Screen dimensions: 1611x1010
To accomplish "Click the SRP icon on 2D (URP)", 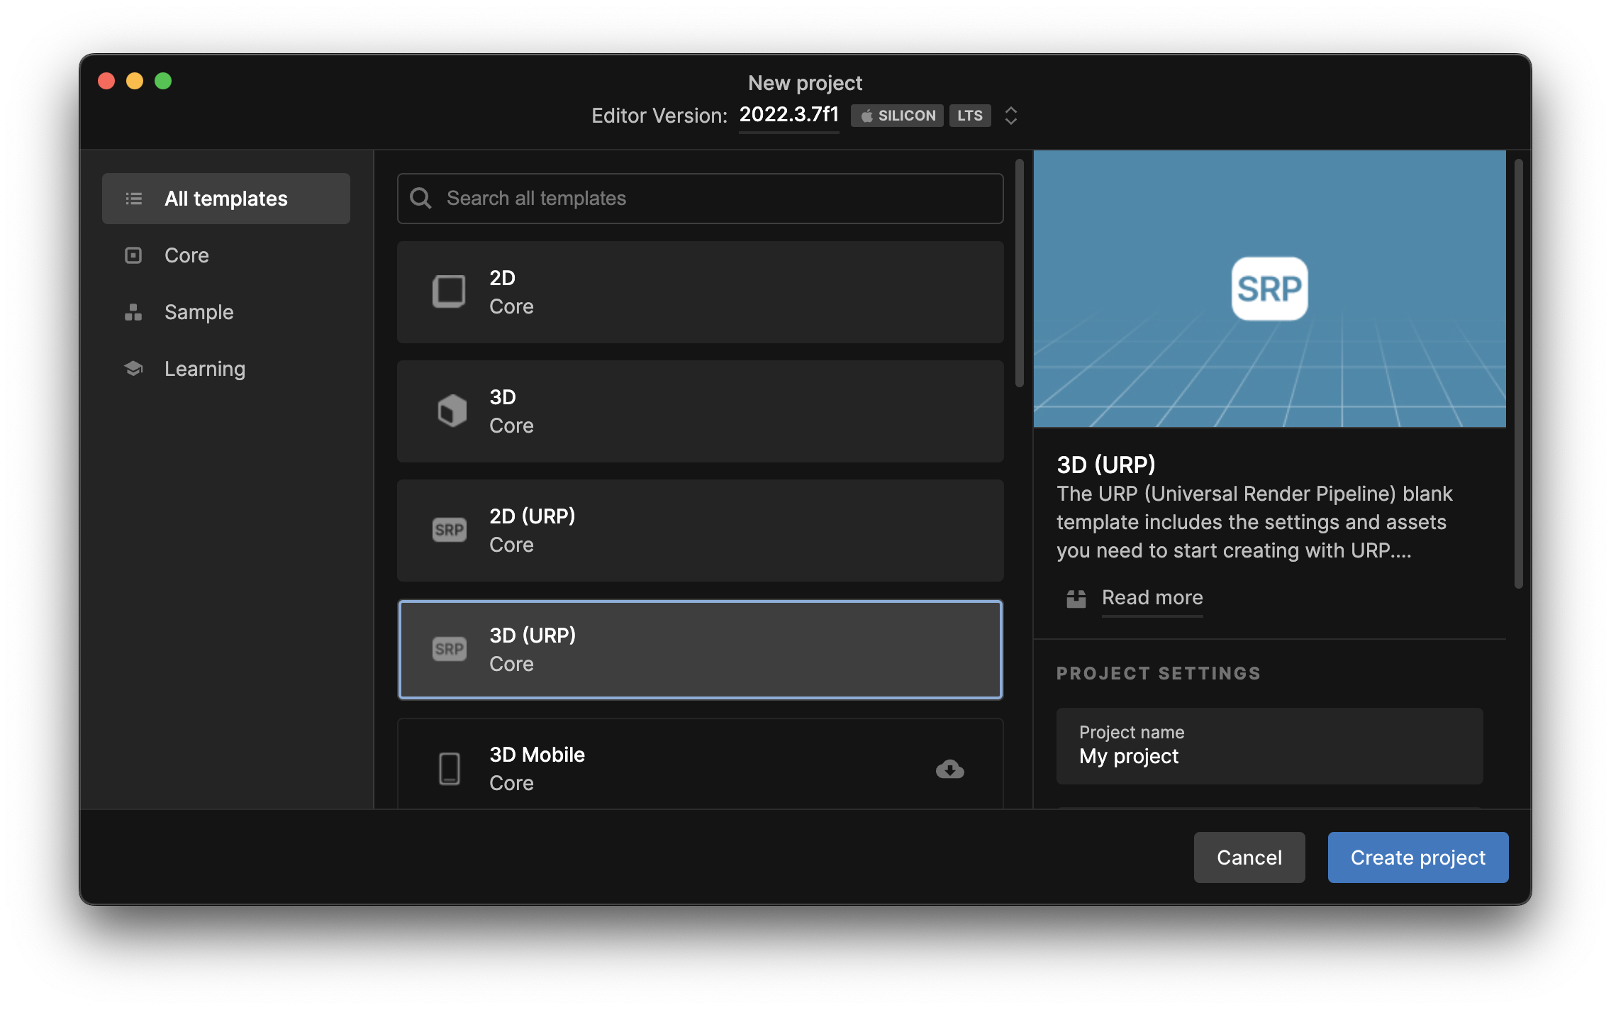I will click(450, 530).
